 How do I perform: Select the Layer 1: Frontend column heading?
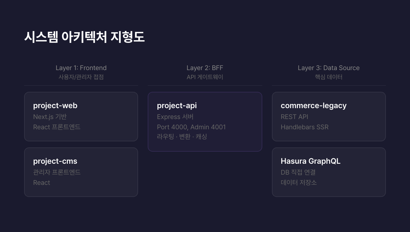(81, 68)
